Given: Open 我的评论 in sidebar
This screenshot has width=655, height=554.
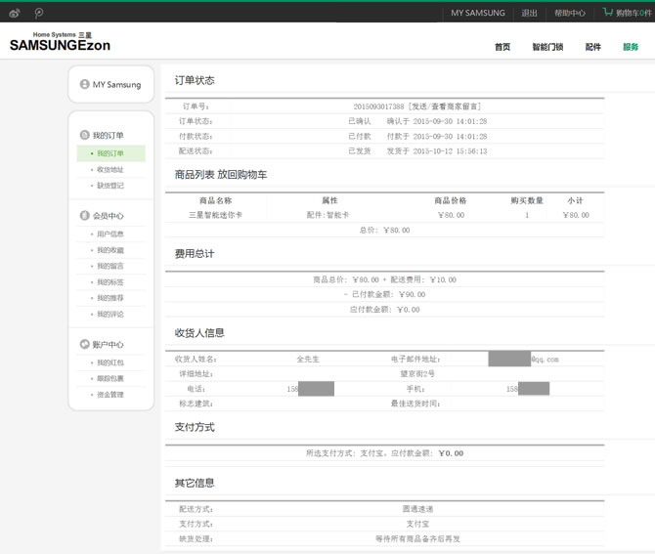Looking at the screenshot, I should 110,314.
